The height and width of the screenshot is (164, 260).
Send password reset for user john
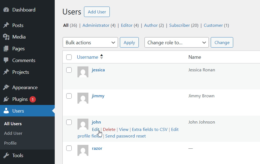[x=125, y=136]
